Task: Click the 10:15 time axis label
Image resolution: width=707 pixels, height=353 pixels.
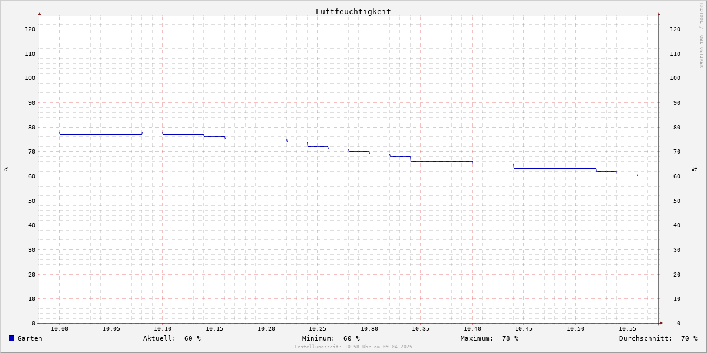Action: [x=214, y=329]
